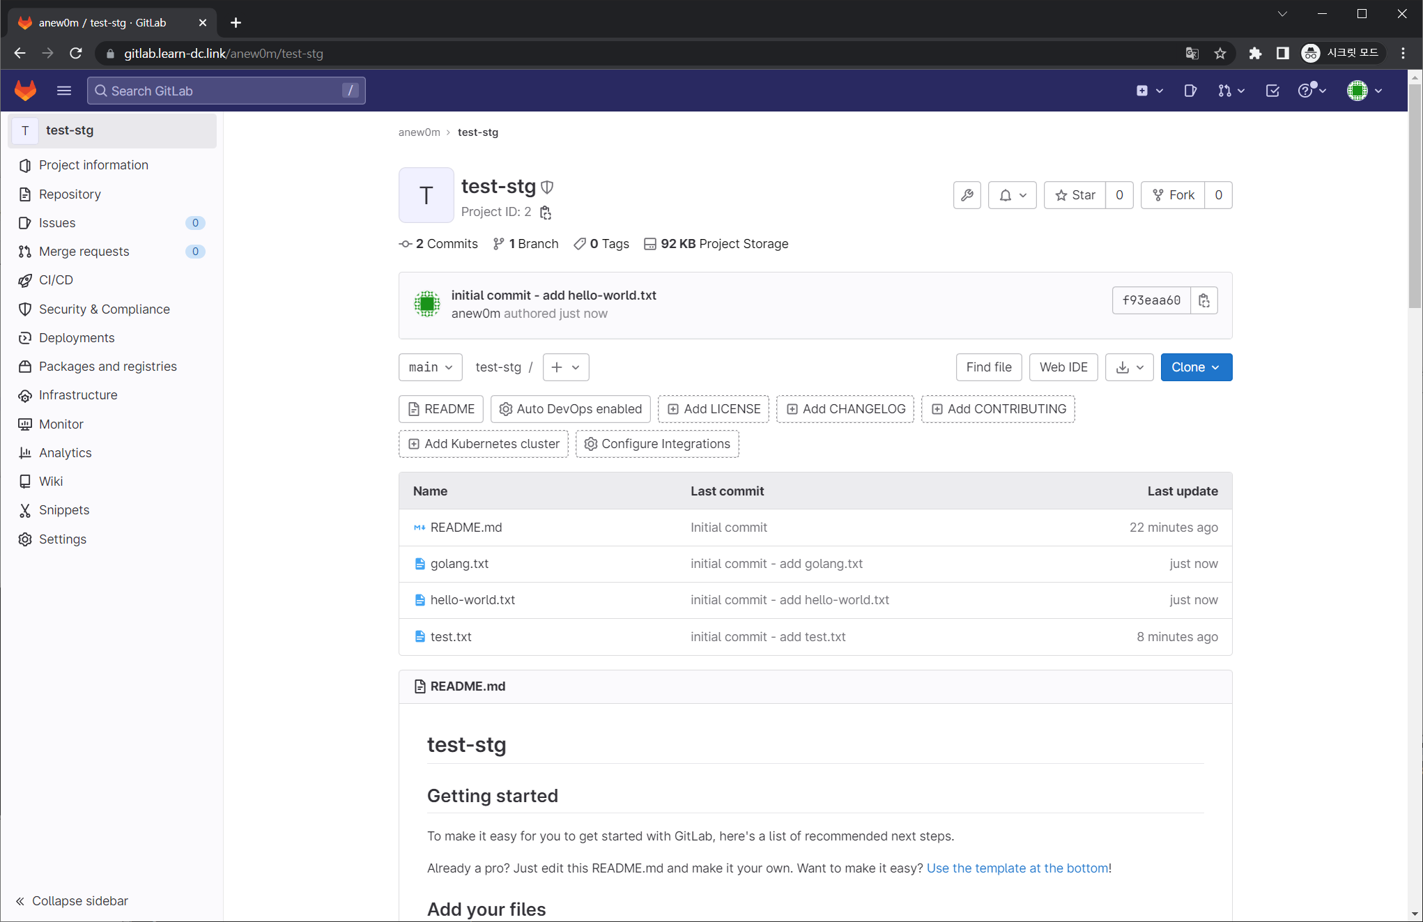The image size is (1423, 922).
Task: Open the Issues icon in top navbar
Action: pyautogui.click(x=1190, y=91)
